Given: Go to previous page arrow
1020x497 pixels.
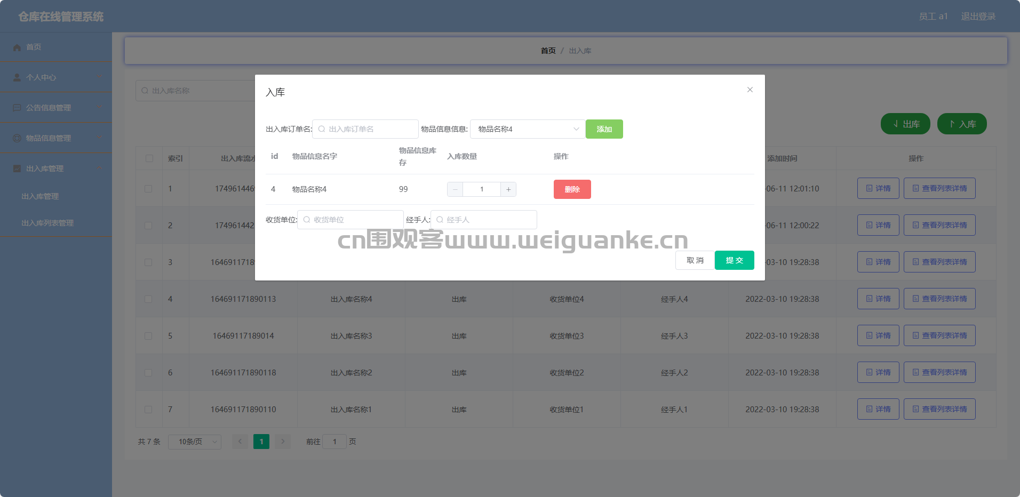Looking at the screenshot, I should point(240,442).
